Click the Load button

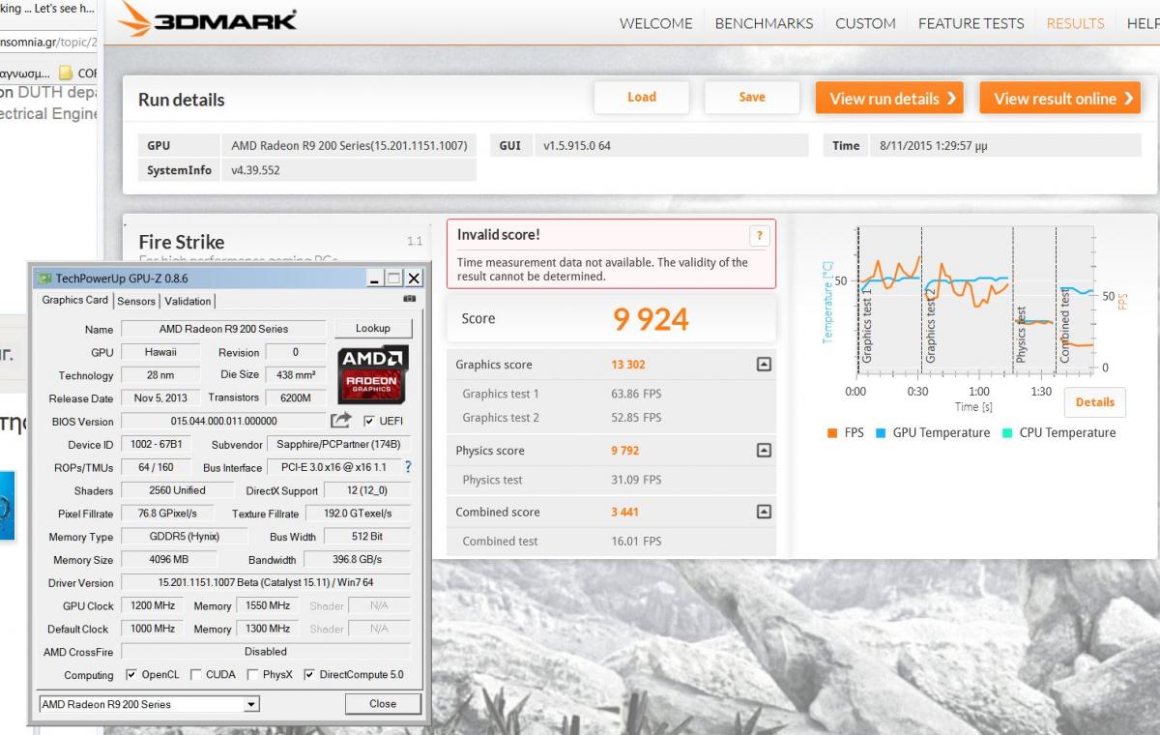tap(642, 98)
